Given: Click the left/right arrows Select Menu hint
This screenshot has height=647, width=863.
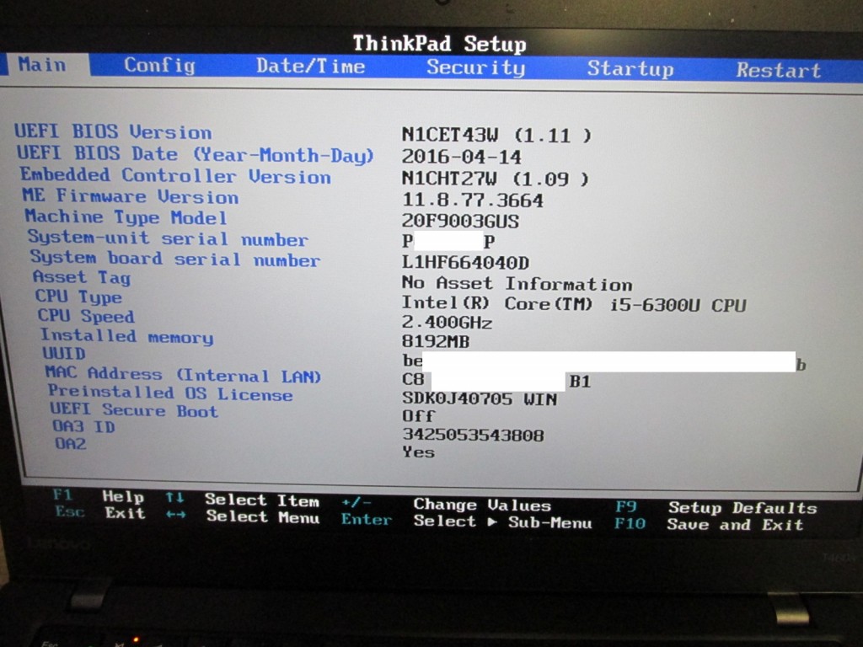Looking at the screenshot, I should [242, 516].
